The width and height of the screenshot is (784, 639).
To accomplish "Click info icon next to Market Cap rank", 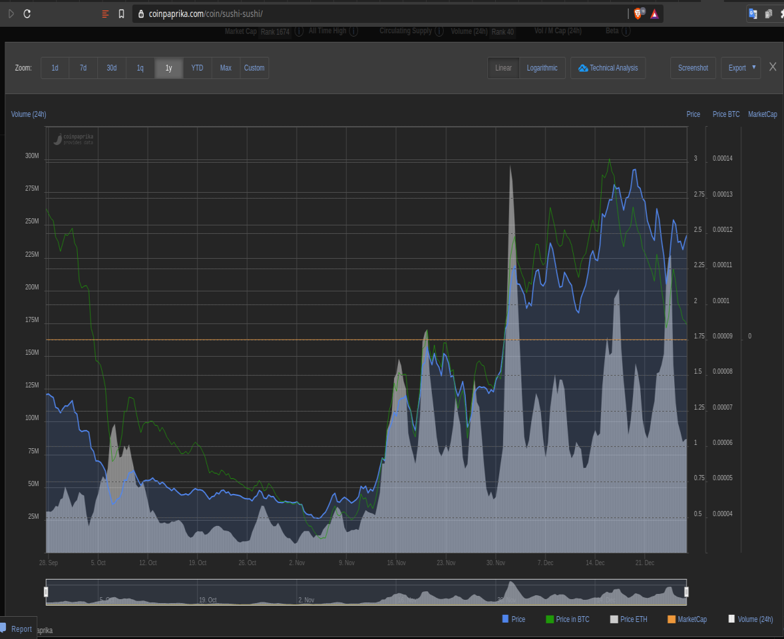I will tap(299, 31).
